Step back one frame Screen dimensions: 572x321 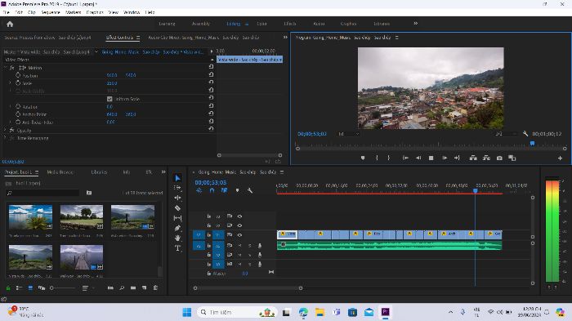point(418,158)
